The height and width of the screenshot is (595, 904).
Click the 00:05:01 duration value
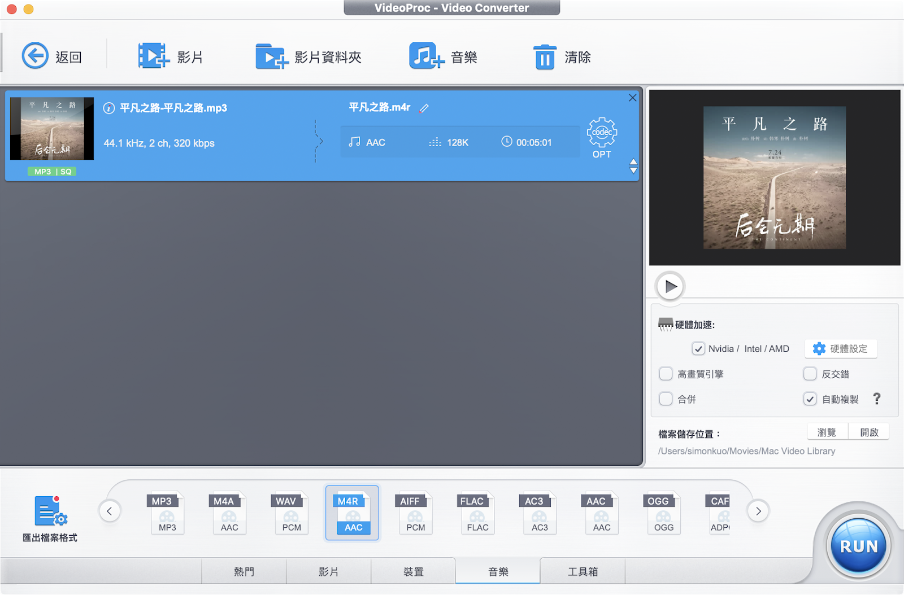click(x=534, y=143)
